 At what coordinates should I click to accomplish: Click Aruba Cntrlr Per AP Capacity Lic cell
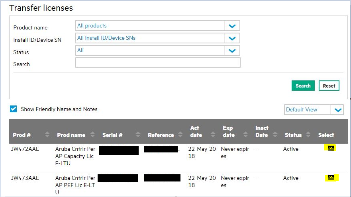point(75,156)
